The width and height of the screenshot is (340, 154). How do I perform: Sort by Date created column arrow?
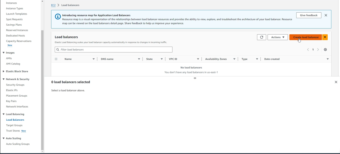[x=328, y=59]
